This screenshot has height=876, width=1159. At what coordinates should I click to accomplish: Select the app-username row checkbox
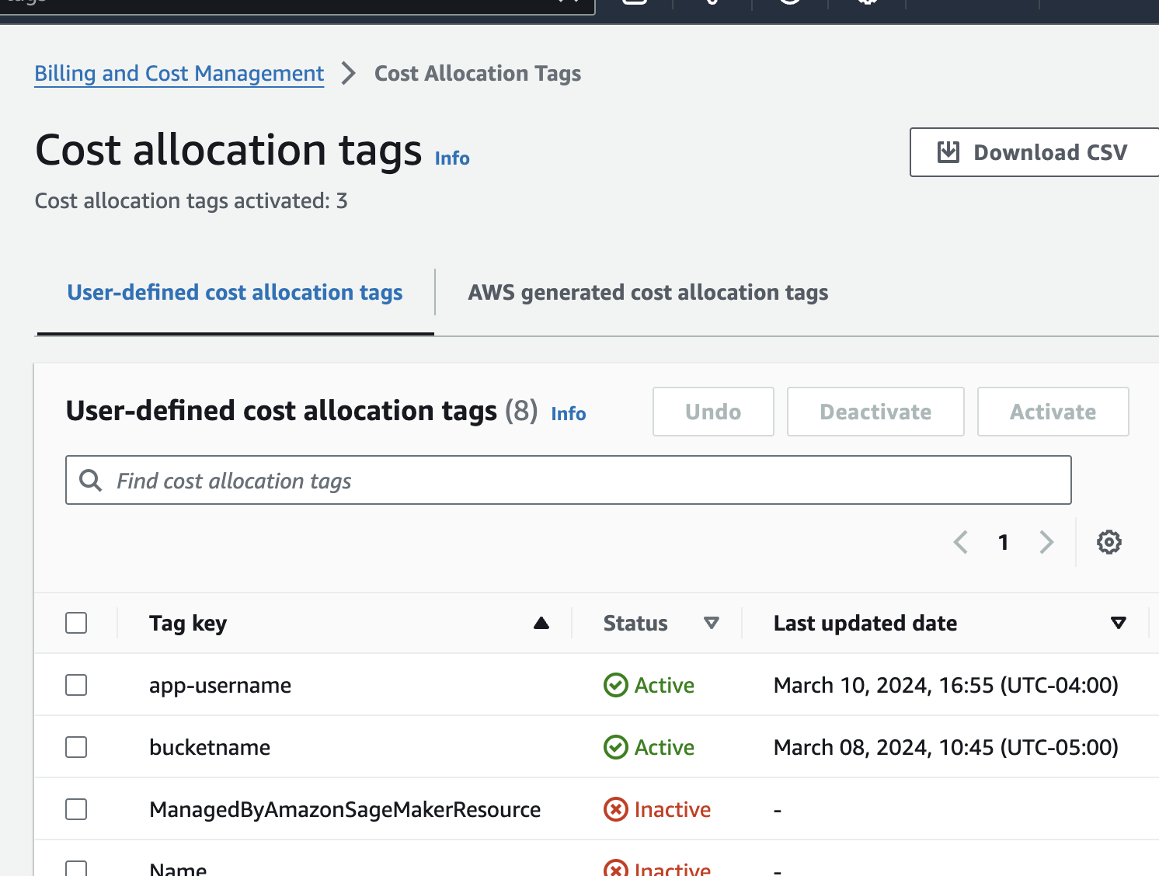[x=76, y=685]
